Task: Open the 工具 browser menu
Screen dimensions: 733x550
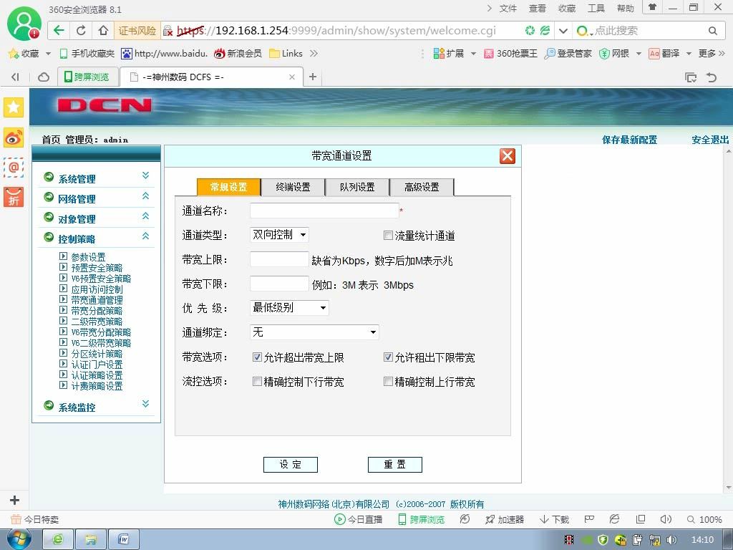Action: click(x=596, y=9)
